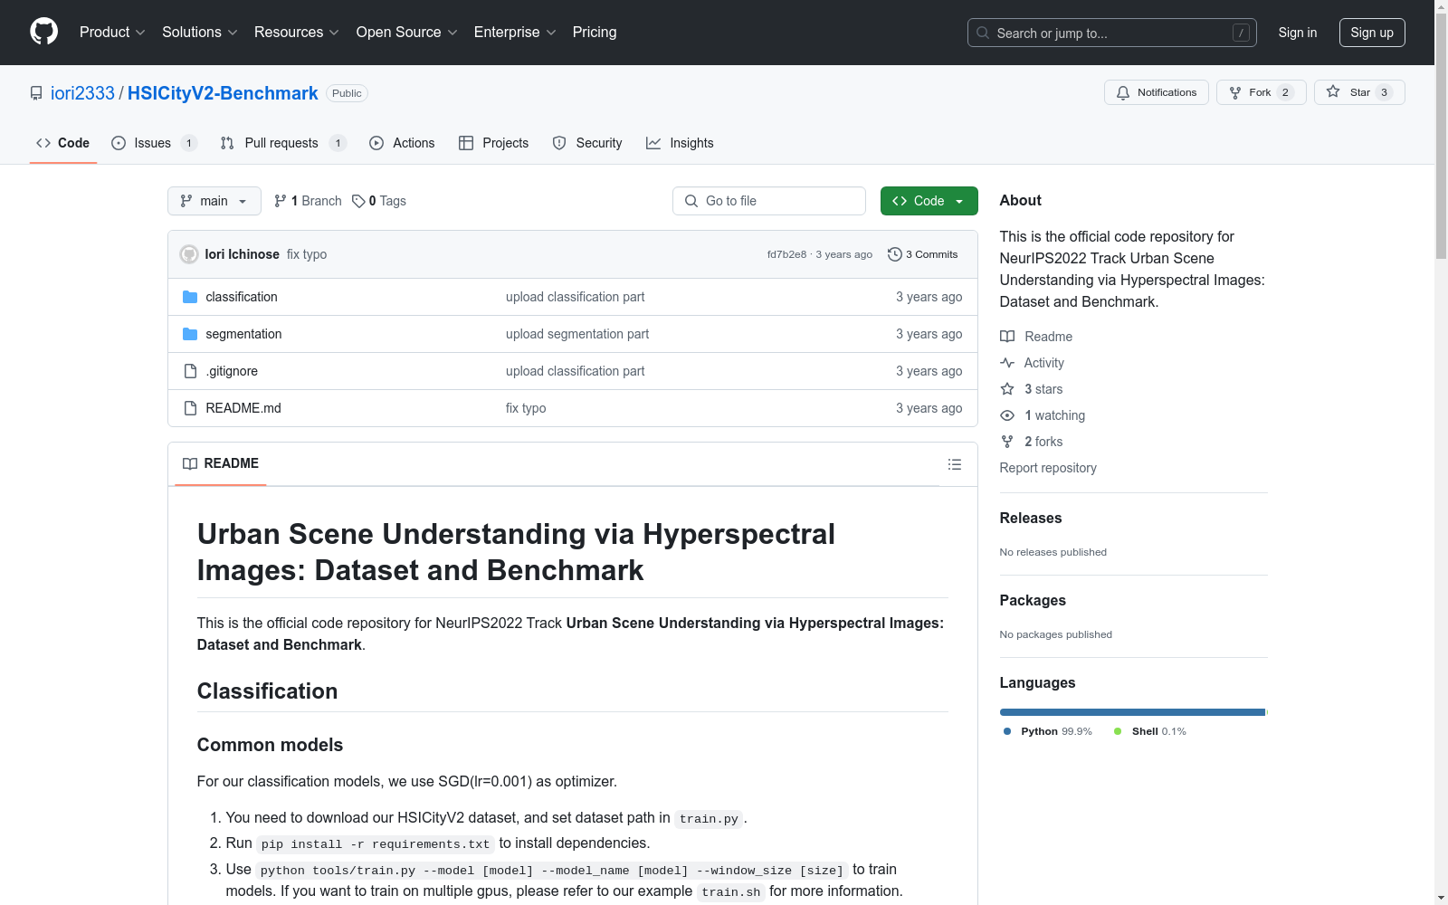The image size is (1448, 905).
Task: Click the Pricing link
Action: coord(595,32)
